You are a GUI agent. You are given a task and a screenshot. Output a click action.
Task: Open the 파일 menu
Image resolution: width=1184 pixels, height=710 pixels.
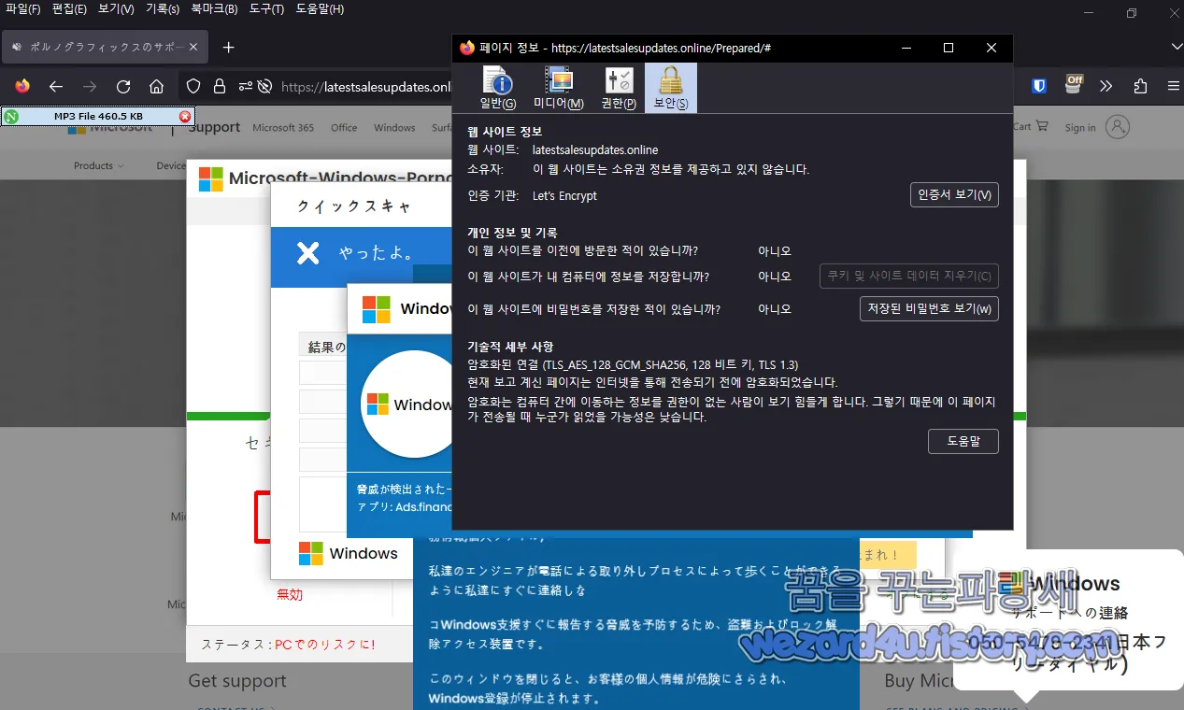click(23, 9)
